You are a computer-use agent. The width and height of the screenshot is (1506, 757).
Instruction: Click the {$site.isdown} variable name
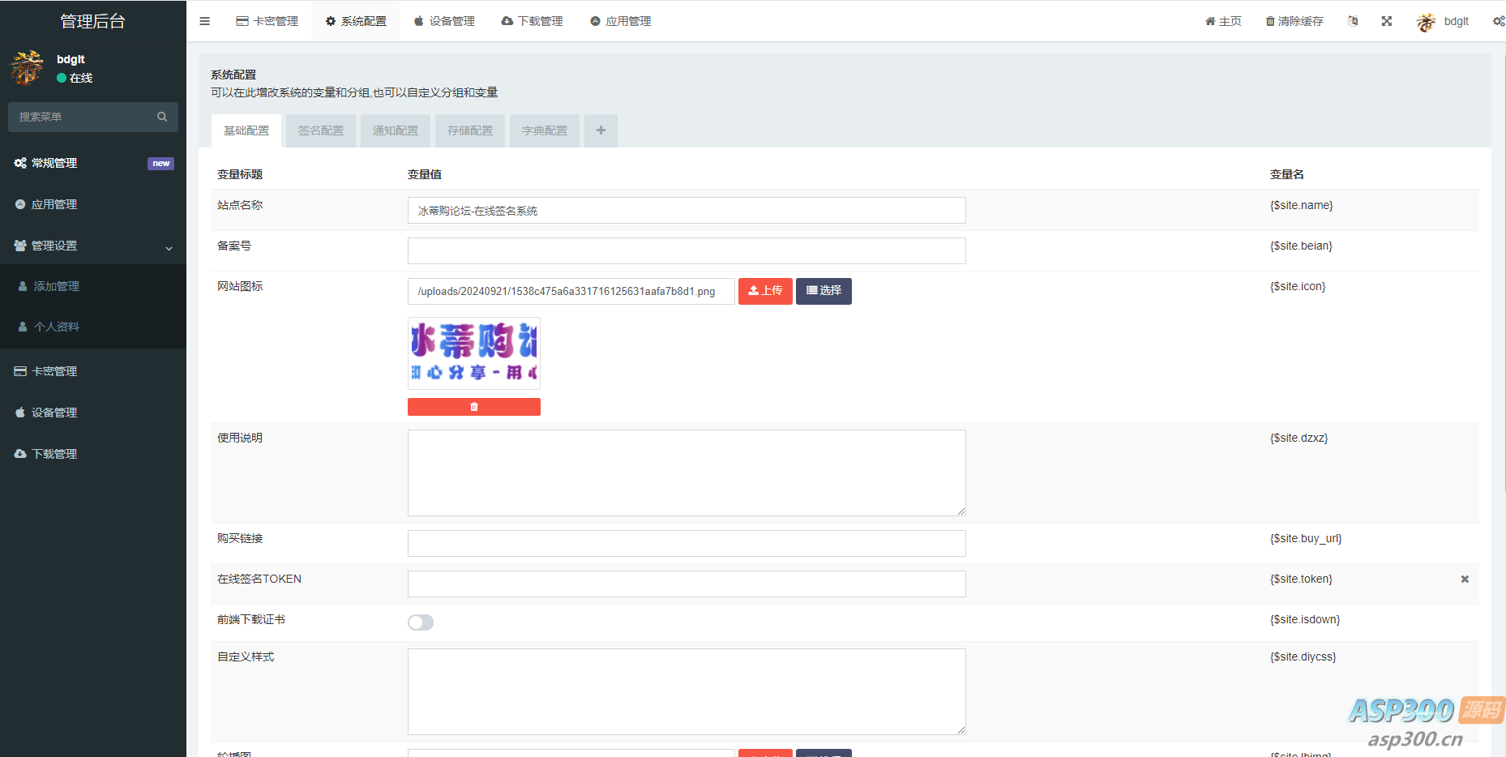click(x=1305, y=619)
